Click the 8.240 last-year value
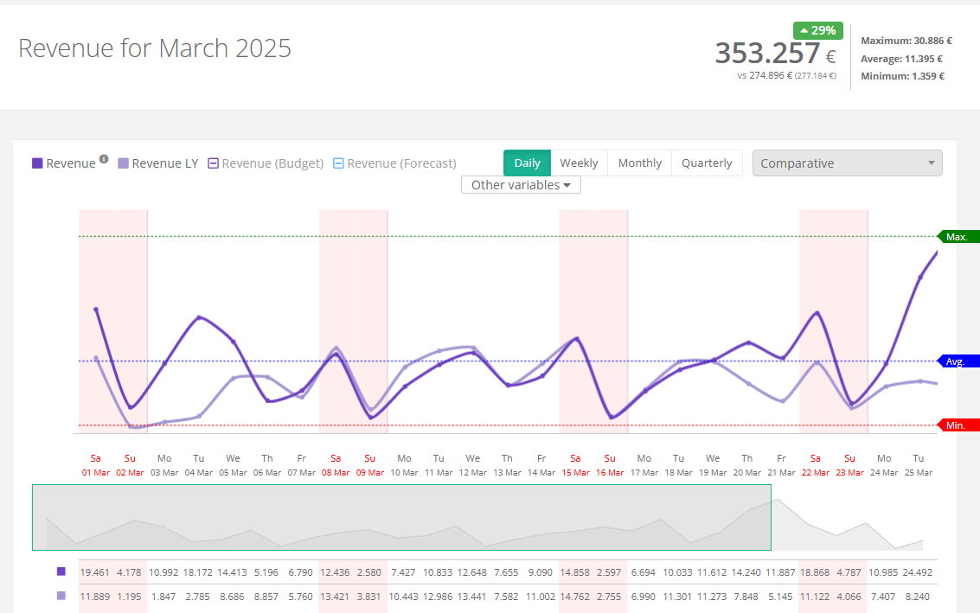980x613 pixels. coord(917,597)
